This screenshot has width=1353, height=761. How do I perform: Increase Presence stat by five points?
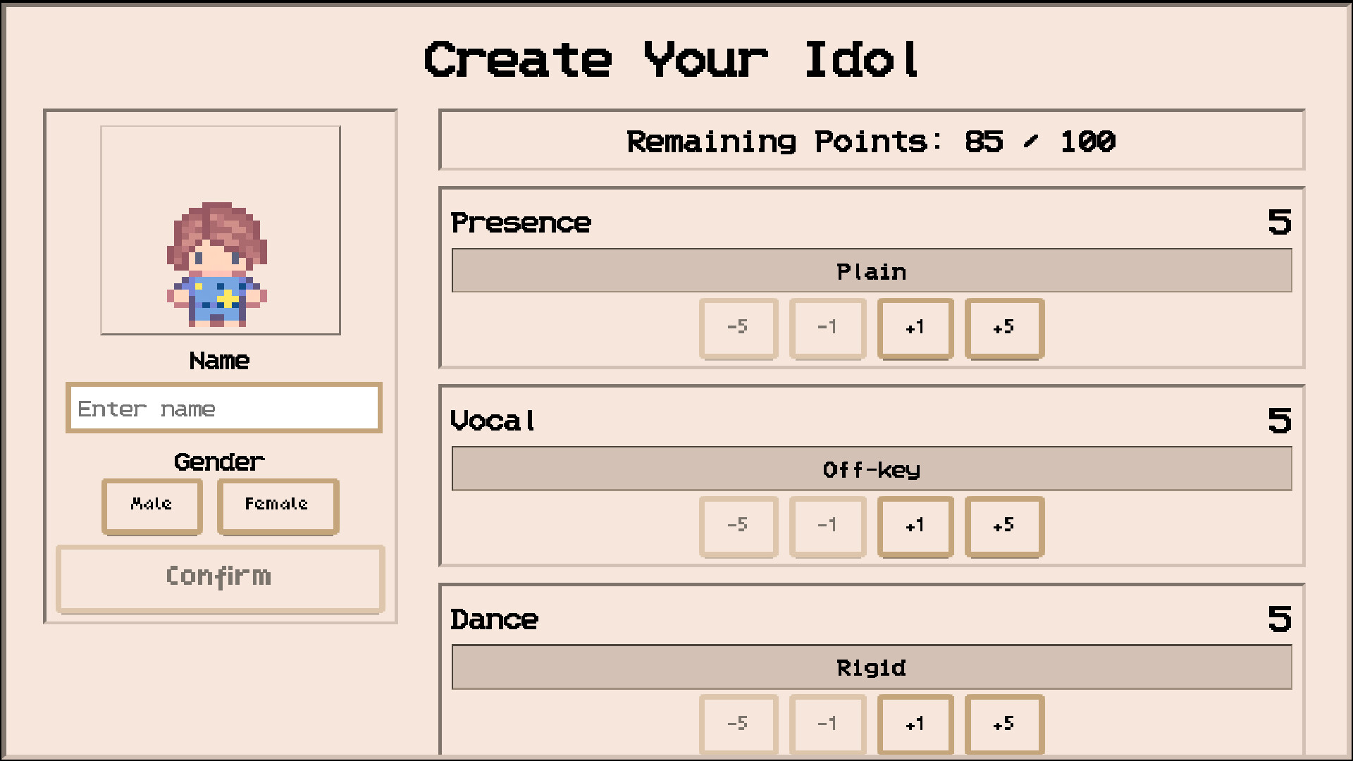pyautogui.click(x=1003, y=327)
